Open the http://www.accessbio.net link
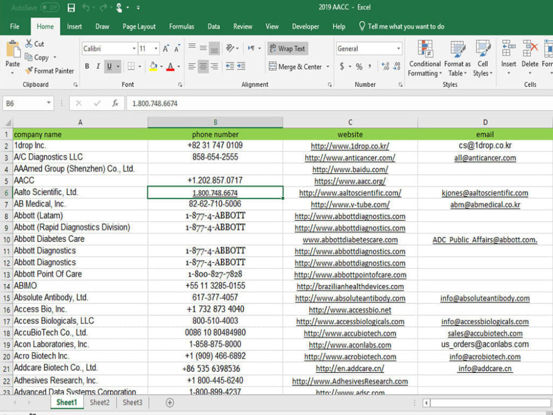Viewport: 553px width, 415px height. [350, 310]
